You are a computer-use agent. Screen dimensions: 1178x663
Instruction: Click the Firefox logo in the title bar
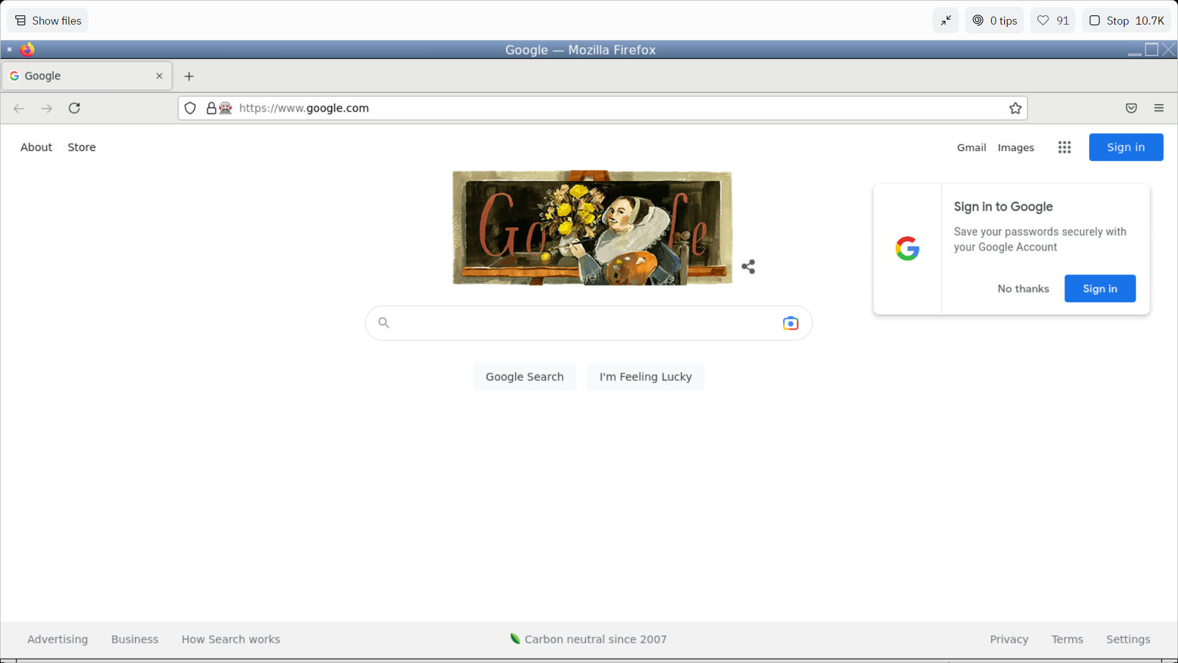[28, 49]
